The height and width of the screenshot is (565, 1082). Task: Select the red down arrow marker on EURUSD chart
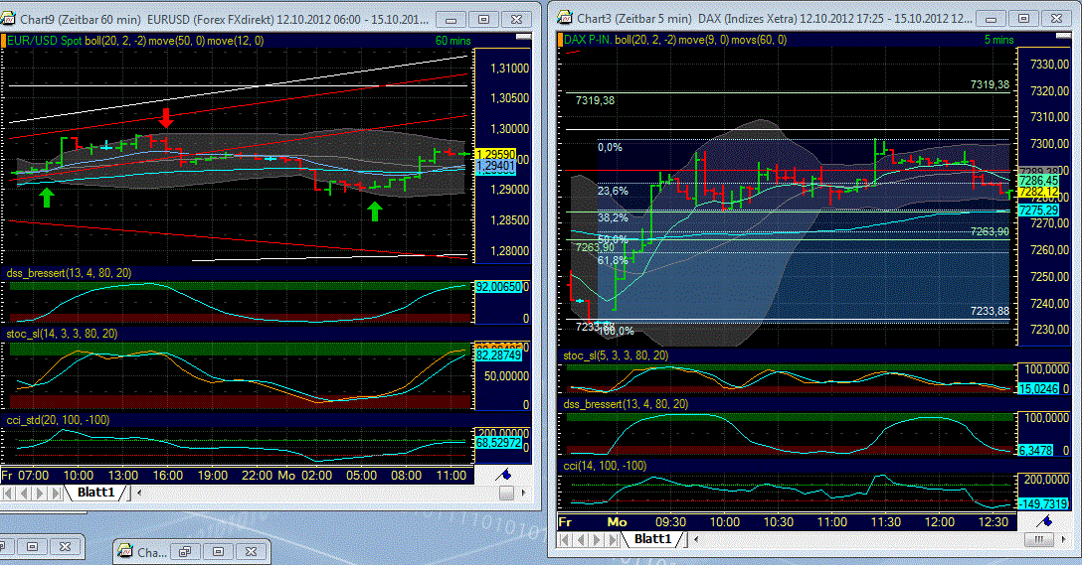point(166,118)
